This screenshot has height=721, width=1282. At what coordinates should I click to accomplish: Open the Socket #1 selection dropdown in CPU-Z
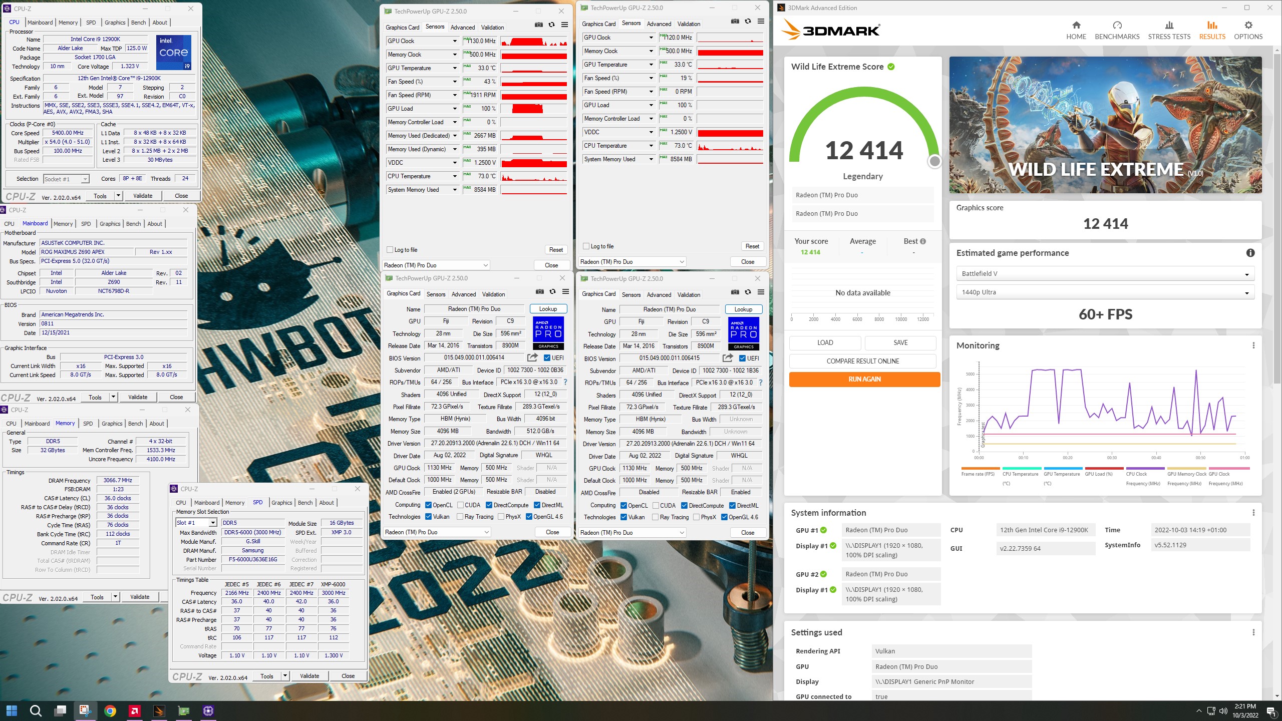tap(66, 179)
